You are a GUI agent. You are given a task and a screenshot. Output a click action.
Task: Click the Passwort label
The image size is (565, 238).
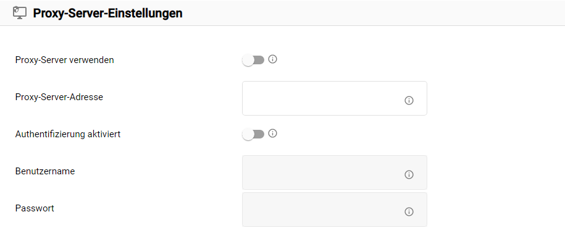(35, 208)
